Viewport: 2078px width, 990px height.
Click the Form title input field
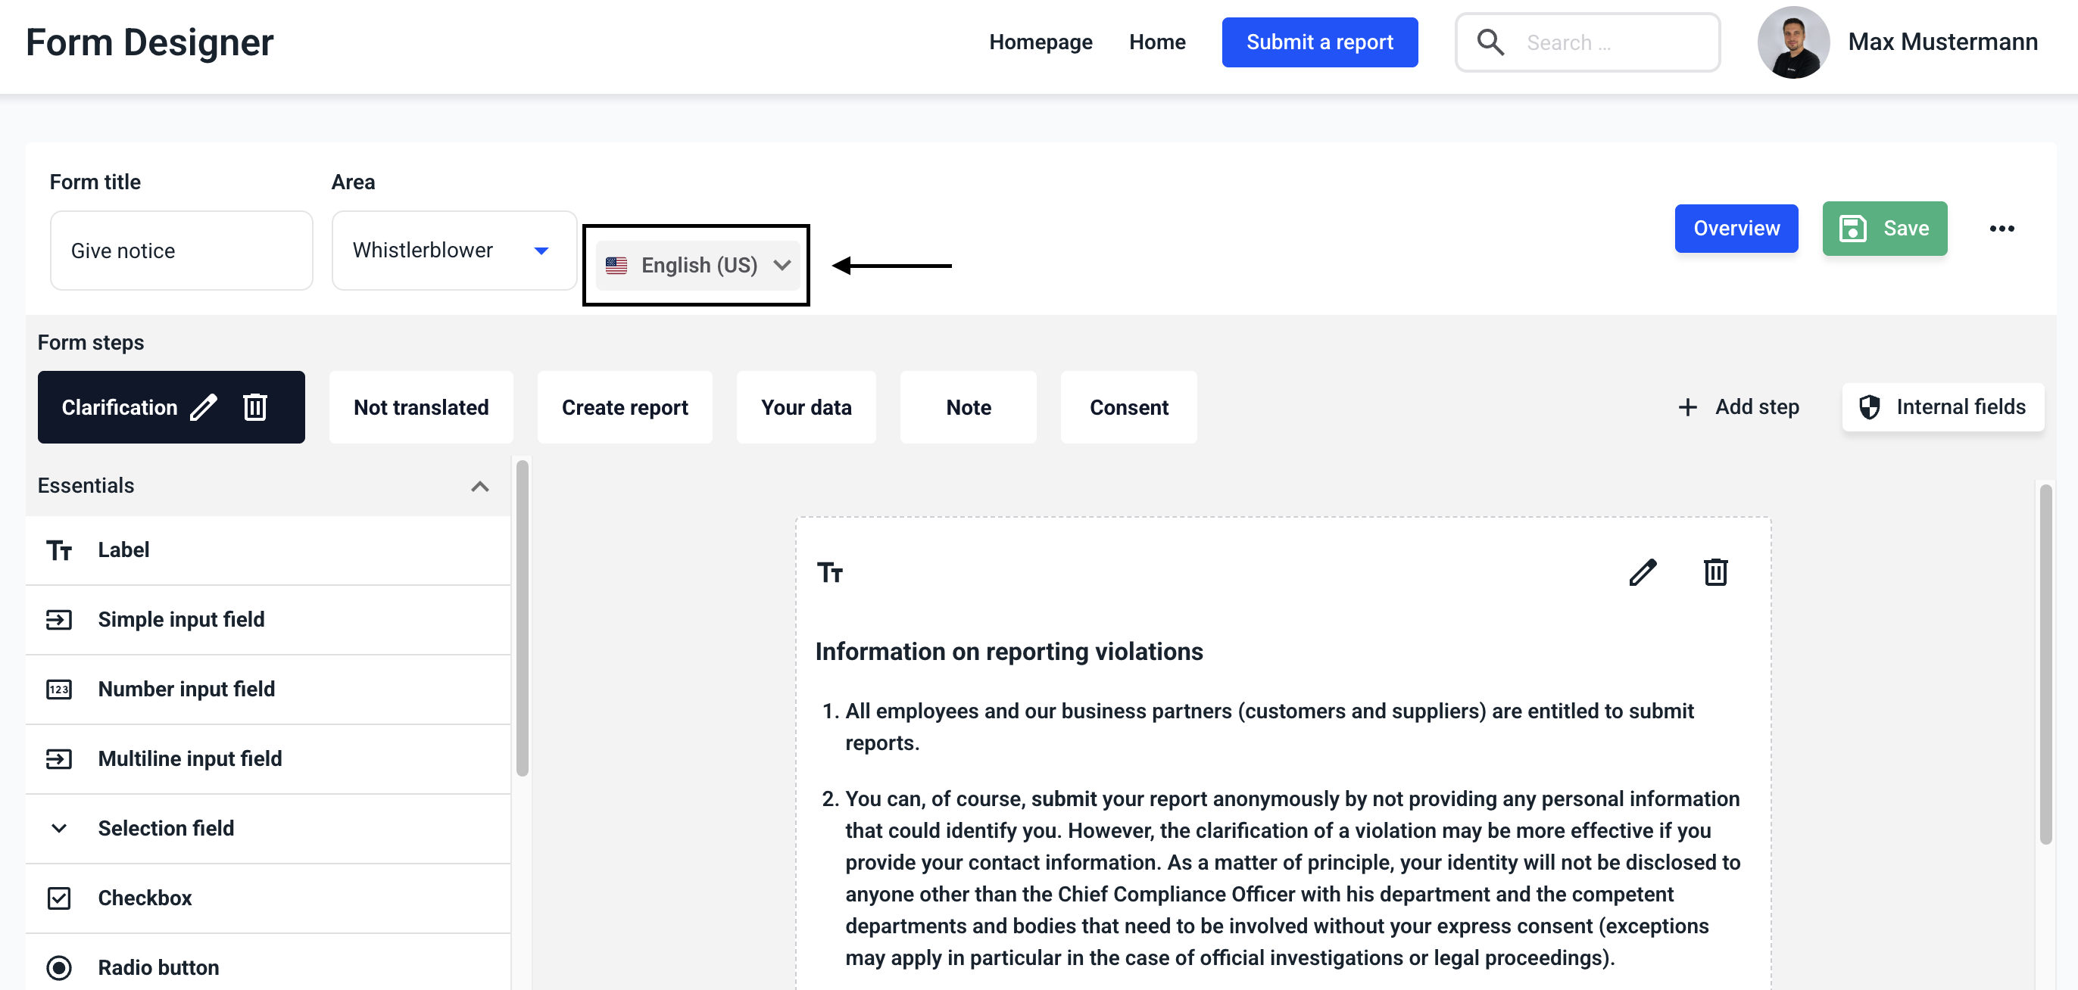182,251
